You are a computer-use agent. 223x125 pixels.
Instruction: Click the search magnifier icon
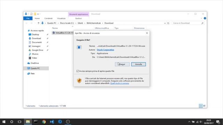pyautogui.click(x=202, y=23)
